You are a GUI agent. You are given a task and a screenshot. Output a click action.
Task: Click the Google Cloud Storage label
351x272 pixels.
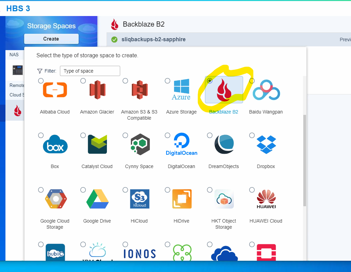click(55, 224)
